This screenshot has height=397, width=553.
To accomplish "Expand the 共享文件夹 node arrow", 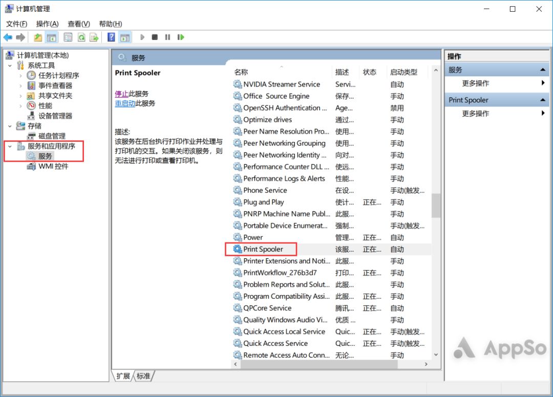I will [21, 96].
